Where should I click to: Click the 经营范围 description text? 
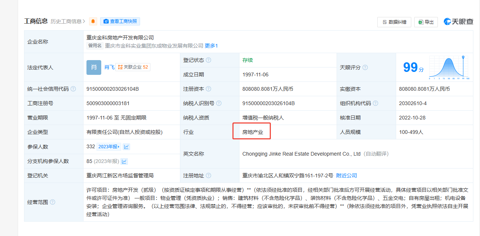[278, 202]
